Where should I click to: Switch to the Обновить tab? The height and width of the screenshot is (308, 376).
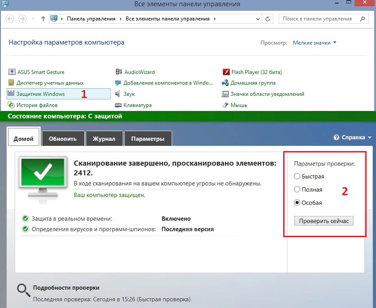click(x=63, y=138)
